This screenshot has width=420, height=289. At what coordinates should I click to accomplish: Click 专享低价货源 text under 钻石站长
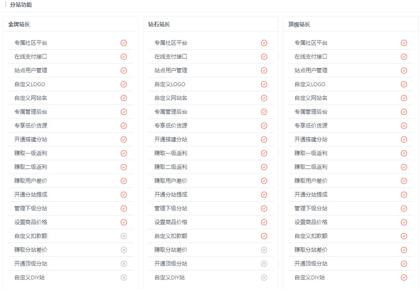[171, 125]
